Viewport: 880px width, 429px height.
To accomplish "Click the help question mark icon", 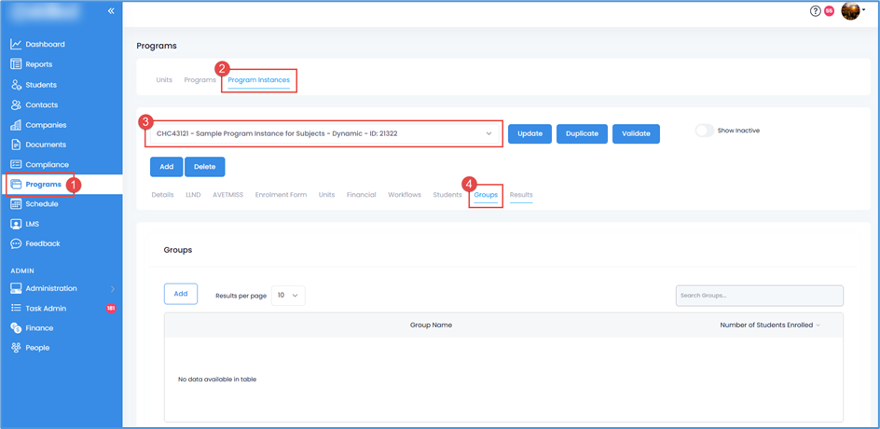I will point(815,11).
